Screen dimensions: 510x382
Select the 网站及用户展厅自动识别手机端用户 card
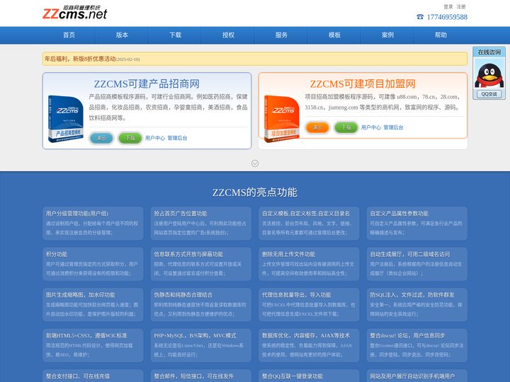417,376
